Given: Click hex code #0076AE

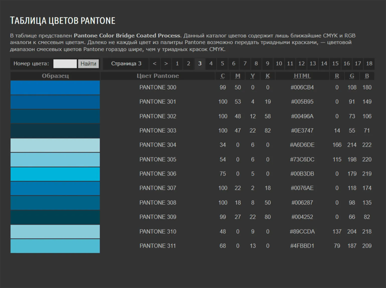Looking at the screenshot, I should pyautogui.click(x=302, y=188).
